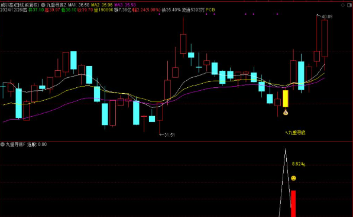Click the MA1 36.58 indicator label
The image size is (353, 217).
click(79, 5)
